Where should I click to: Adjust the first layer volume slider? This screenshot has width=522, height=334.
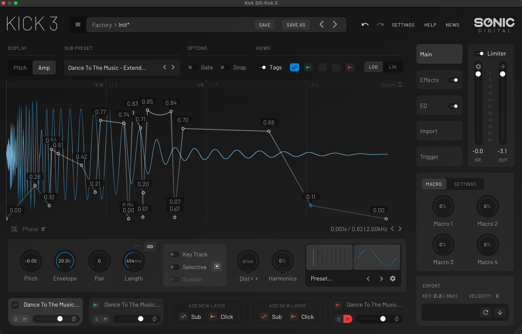coord(60,319)
